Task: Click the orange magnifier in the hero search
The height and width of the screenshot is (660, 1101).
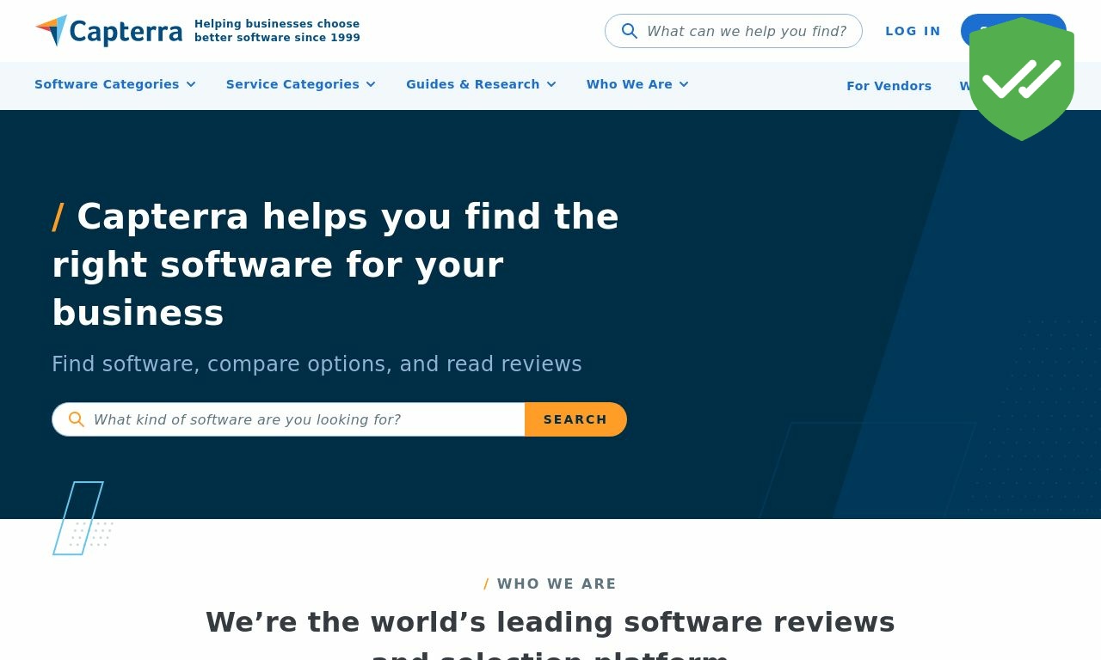Action: 77,419
